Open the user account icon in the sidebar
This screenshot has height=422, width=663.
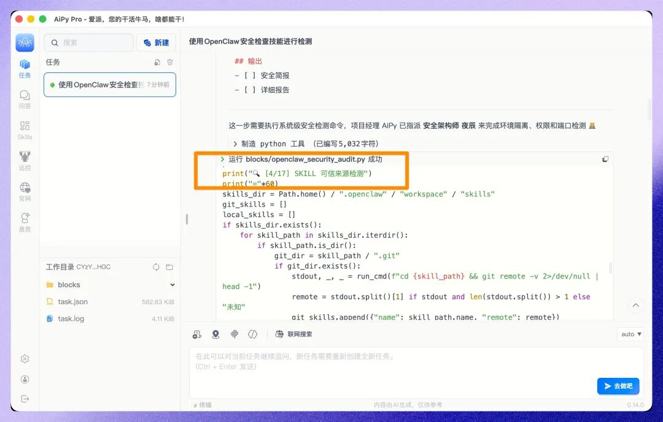[x=25, y=379]
